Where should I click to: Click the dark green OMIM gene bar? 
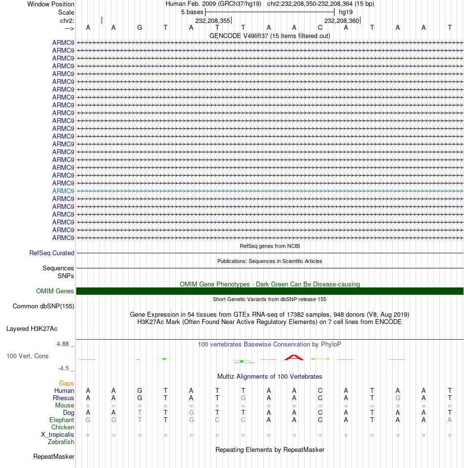coord(270,291)
